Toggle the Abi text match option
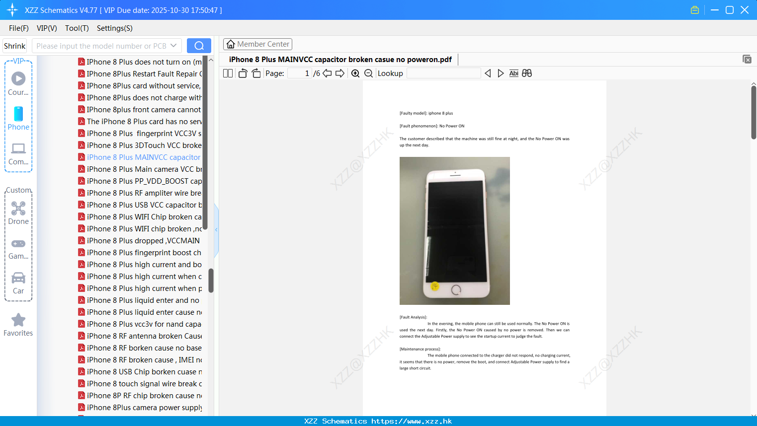 (x=514, y=73)
